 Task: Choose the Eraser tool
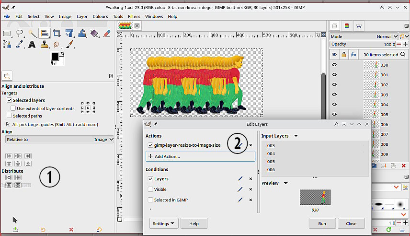tap(107, 33)
